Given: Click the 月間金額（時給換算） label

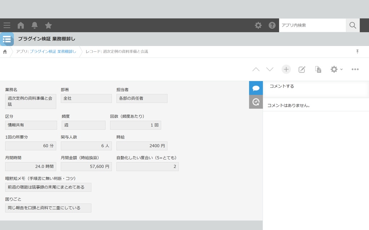Looking at the screenshot, I should (80, 158).
